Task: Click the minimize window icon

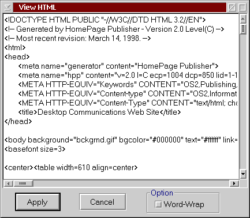Action: pos(232,7)
